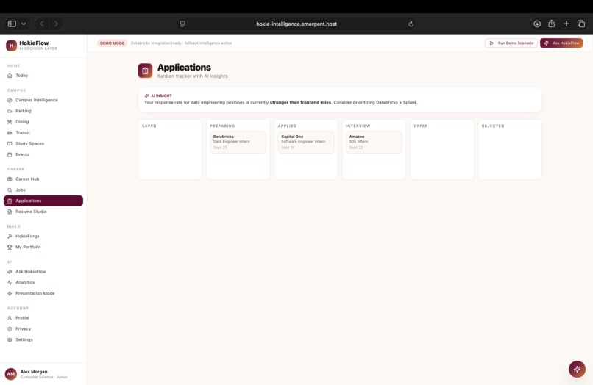Click the HokieForge hammer icon
The width and height of the screenshot is (593, 385).
point(10,237)
